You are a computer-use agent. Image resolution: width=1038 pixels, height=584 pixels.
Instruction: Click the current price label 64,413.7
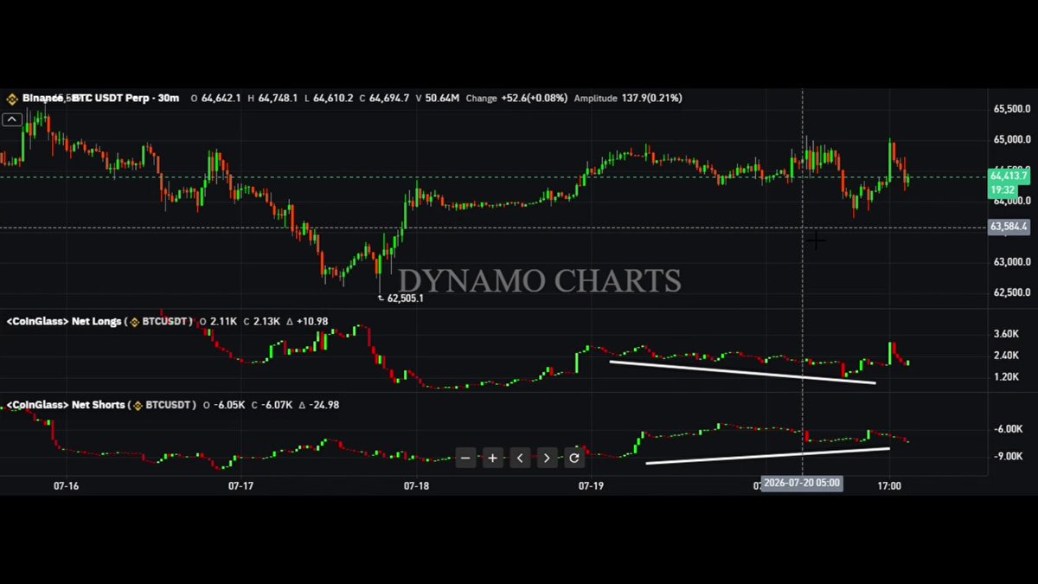(1009, 176)
